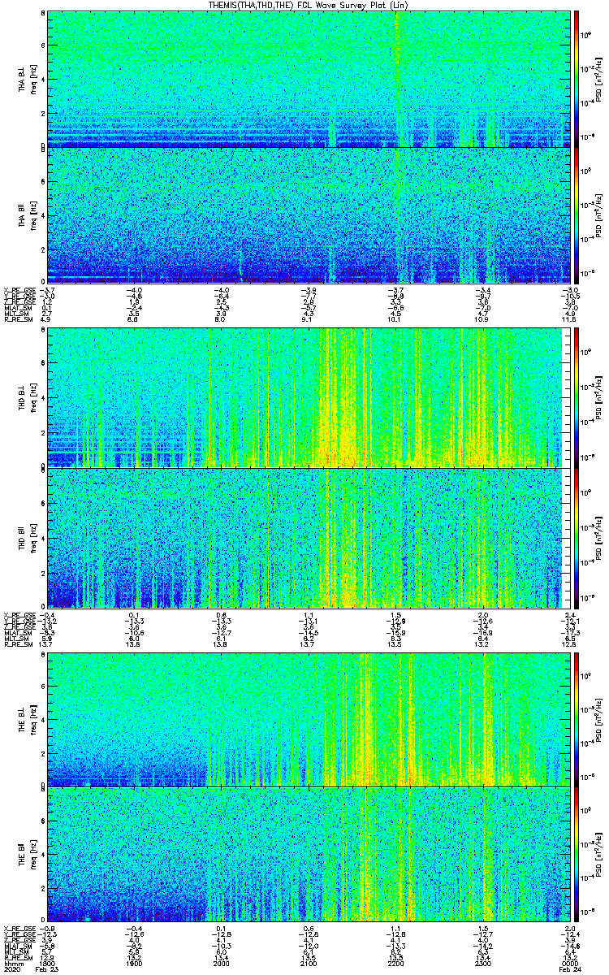Select the THE B-perpendicular spectrogram panel

point(308,719)
